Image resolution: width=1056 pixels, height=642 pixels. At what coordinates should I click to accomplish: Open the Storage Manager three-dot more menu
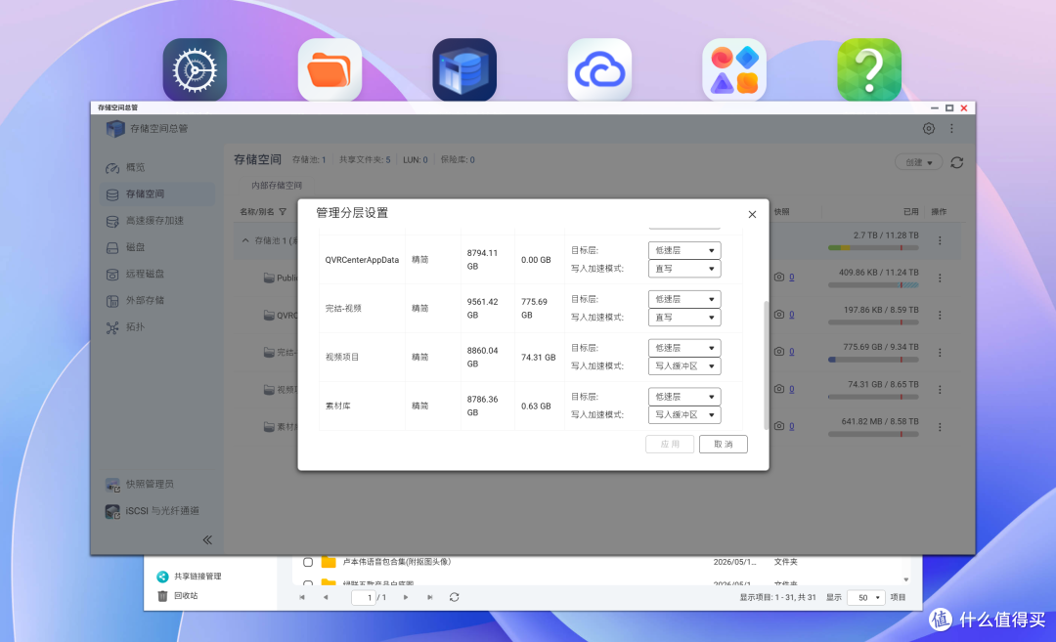951,129
